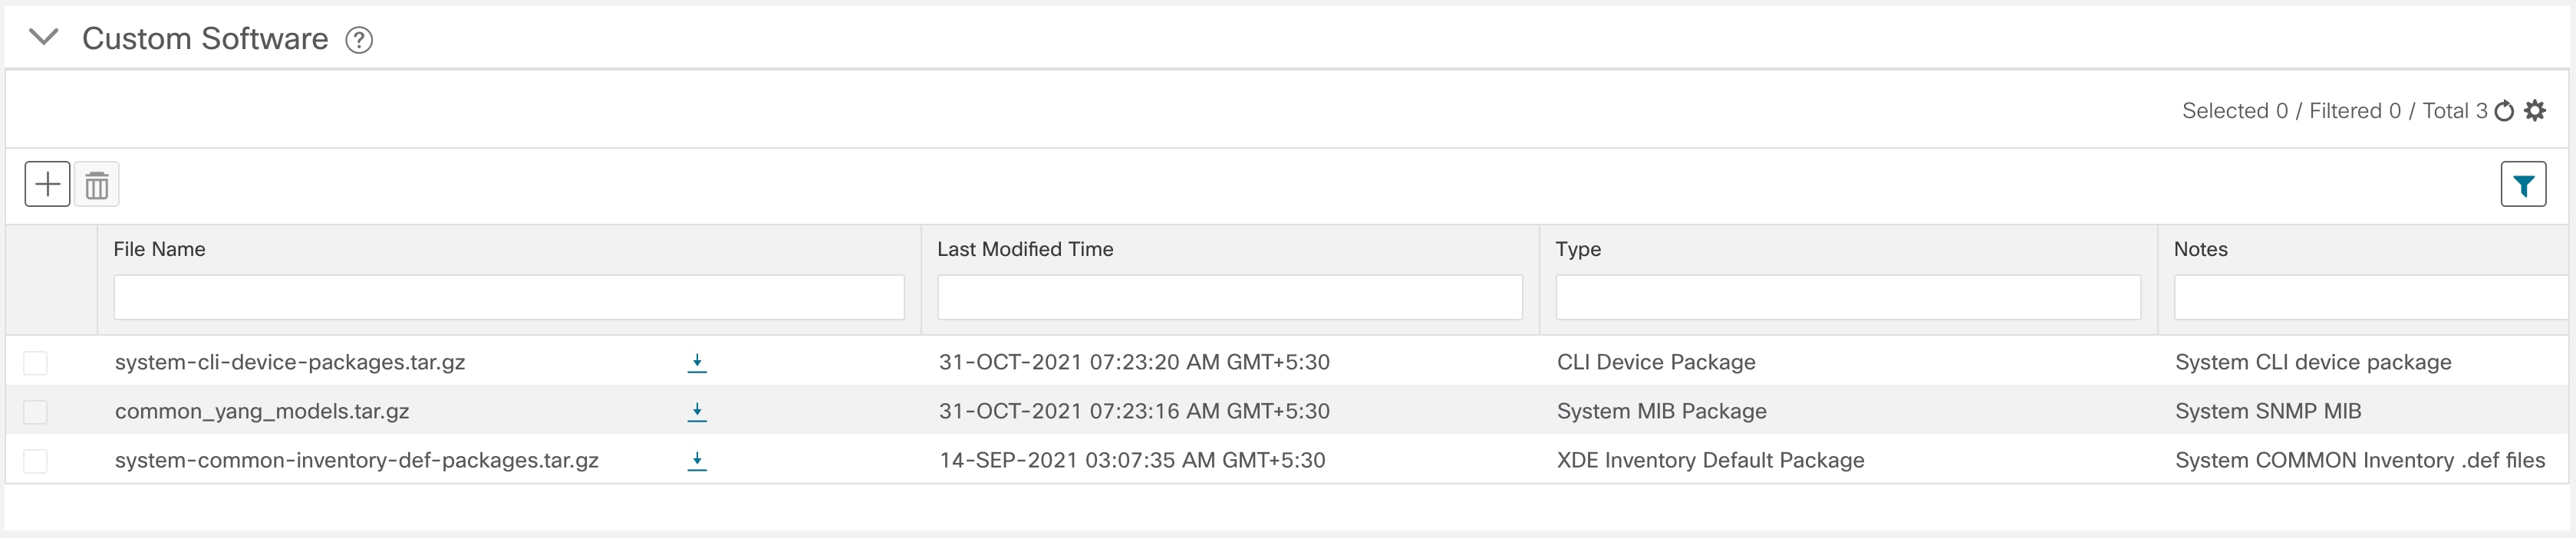Check the common_yang_models.tar.gz row

tap(36, 412)
